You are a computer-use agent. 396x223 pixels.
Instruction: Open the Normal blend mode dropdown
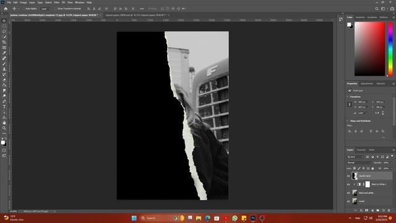click(x=359, y=162)
